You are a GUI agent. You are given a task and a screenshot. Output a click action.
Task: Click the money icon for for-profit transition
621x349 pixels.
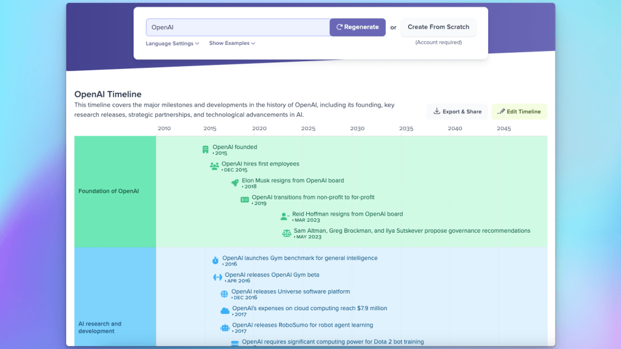(244, 200)
